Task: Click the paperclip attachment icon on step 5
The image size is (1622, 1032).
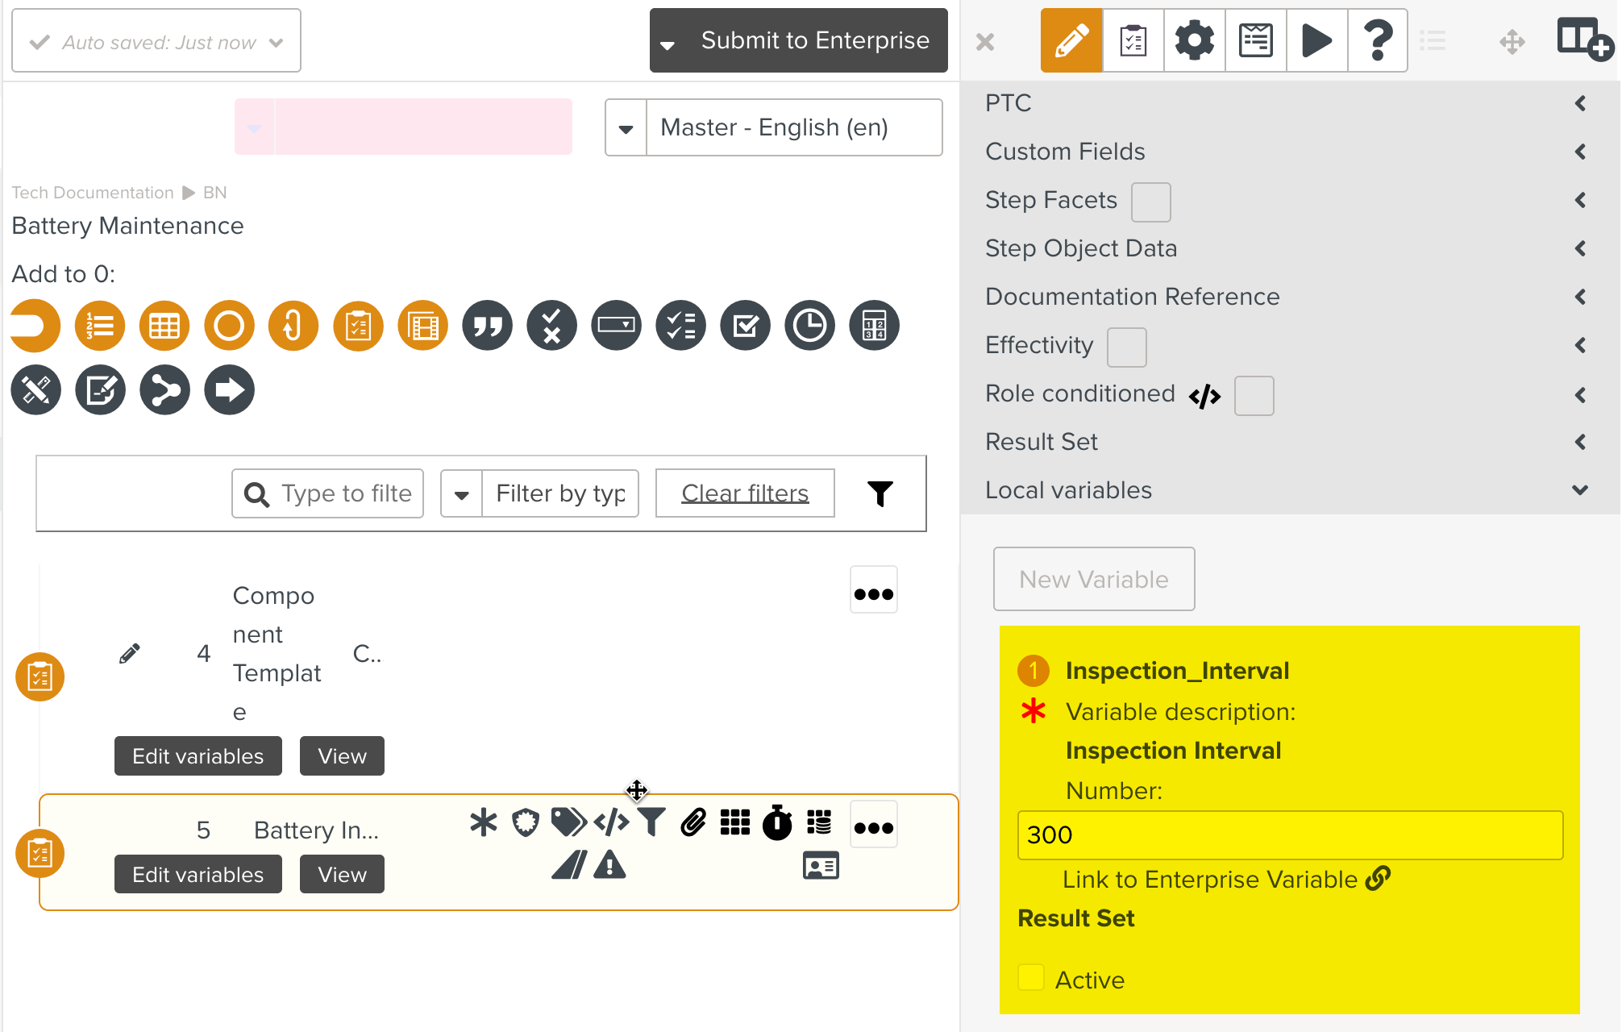Action: [x=693, y=823]
